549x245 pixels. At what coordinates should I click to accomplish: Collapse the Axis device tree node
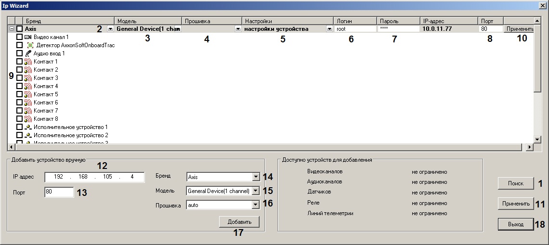(12, 29)
